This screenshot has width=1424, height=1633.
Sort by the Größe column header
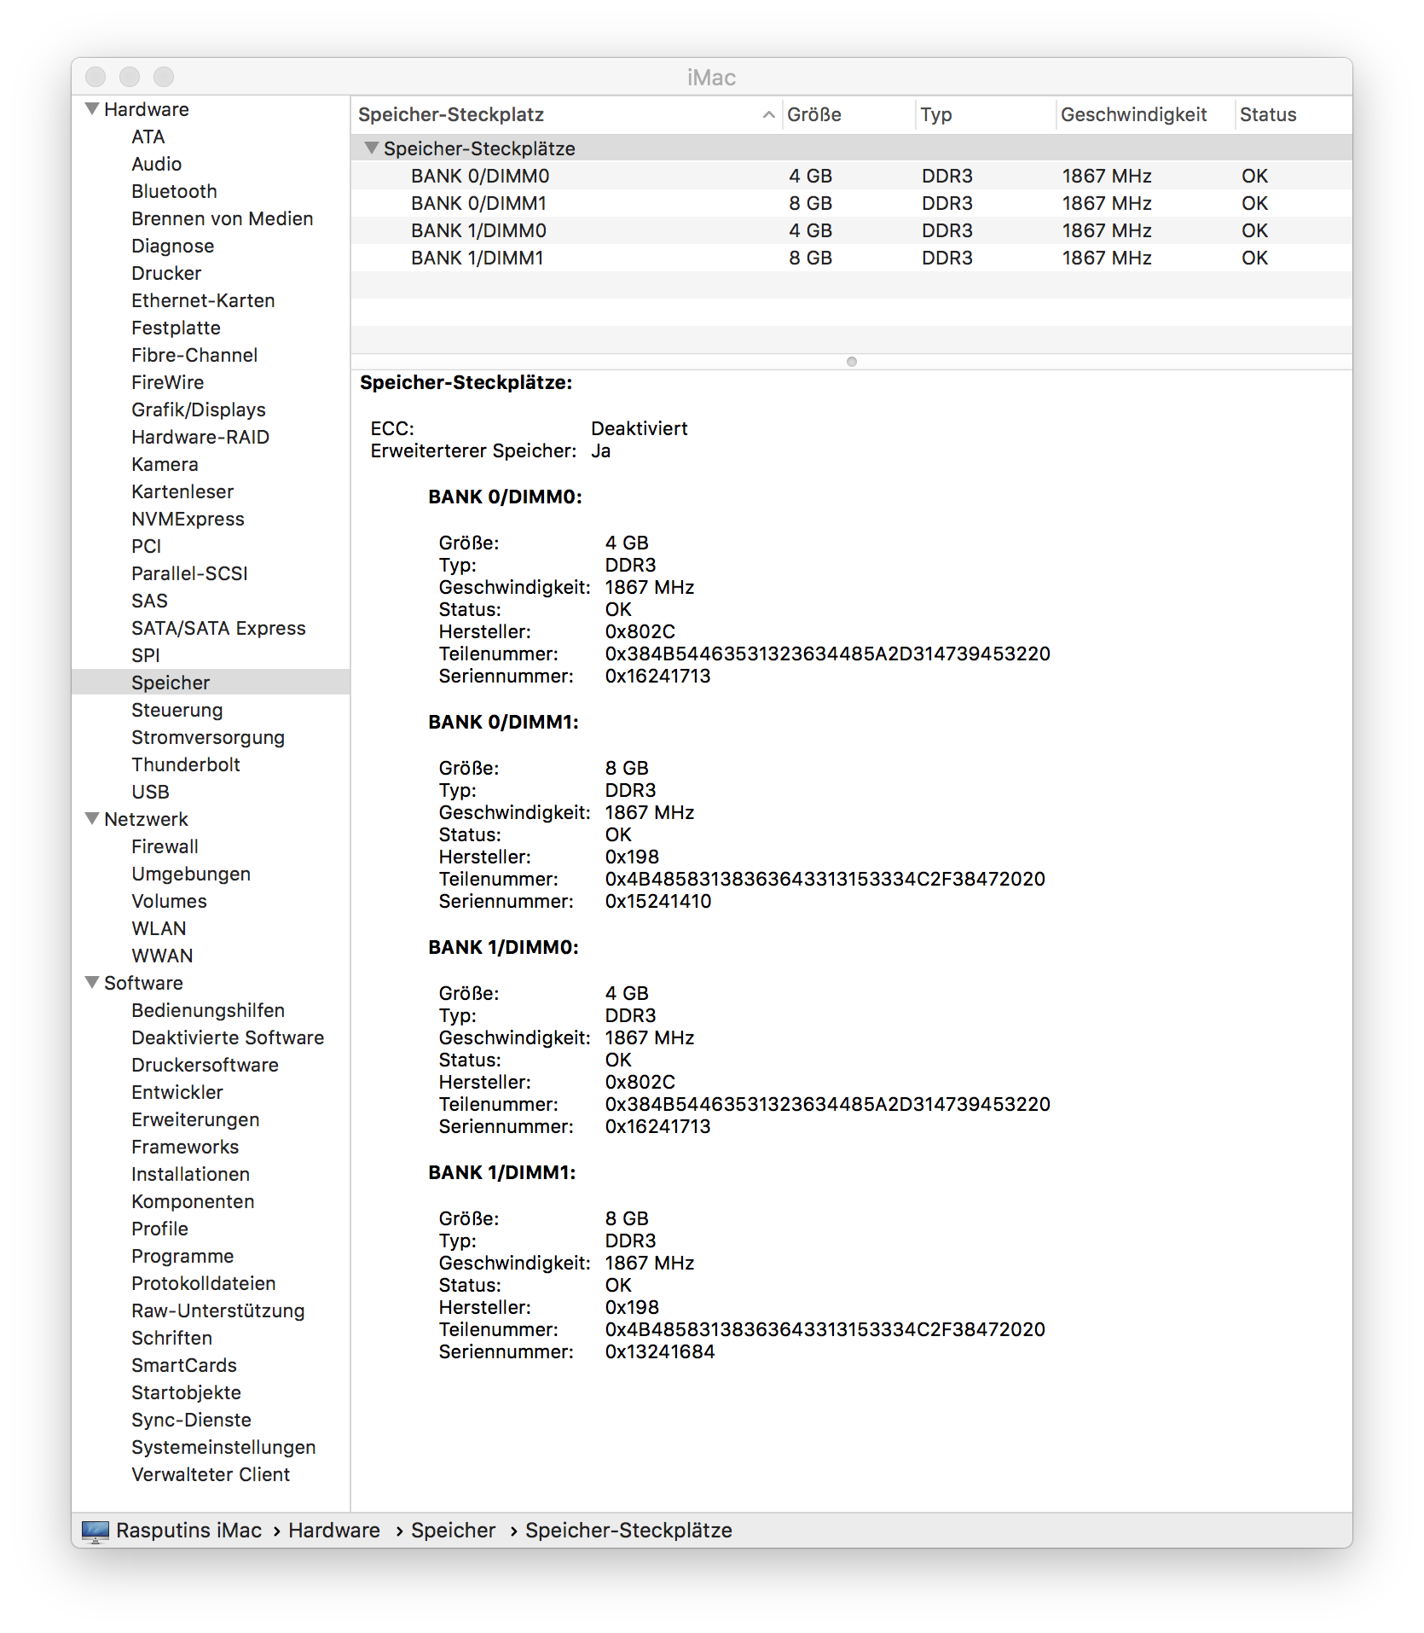(814, 114)
